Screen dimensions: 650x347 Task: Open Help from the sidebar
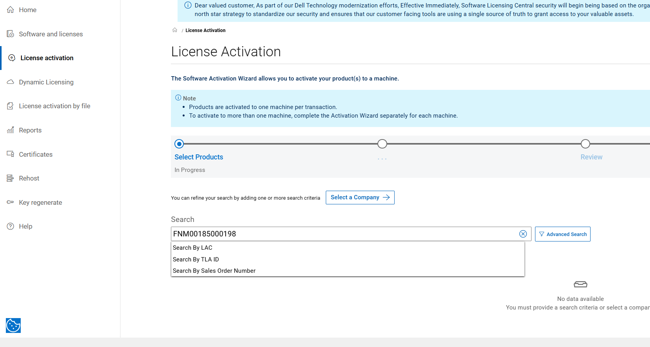click(25, 226)
